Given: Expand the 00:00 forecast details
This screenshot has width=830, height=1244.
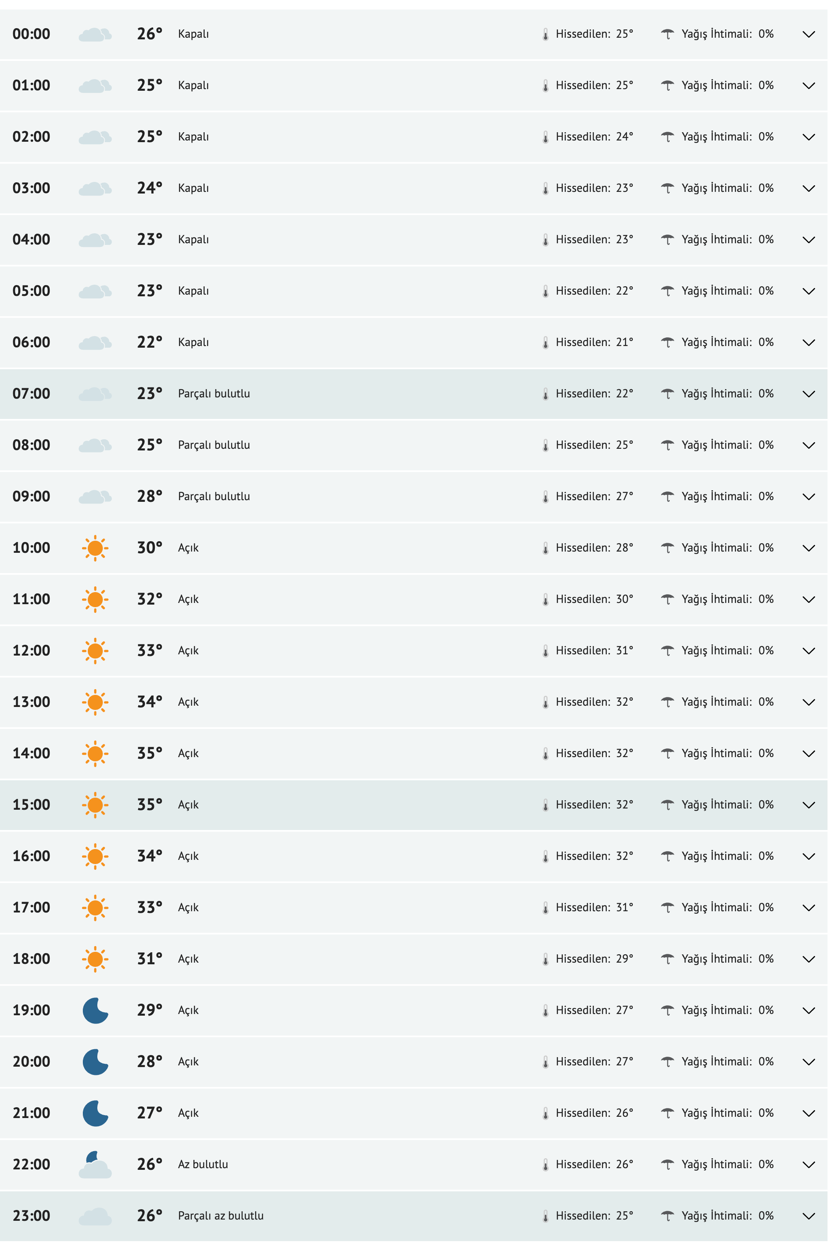Looking at the screenshot, I should (x=809, y=34).
